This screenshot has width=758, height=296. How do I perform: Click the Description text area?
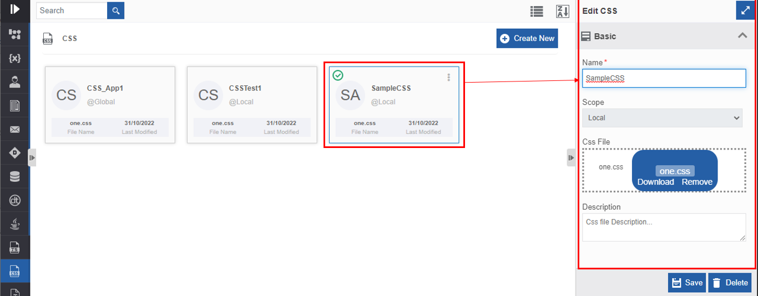coord(664,227)
